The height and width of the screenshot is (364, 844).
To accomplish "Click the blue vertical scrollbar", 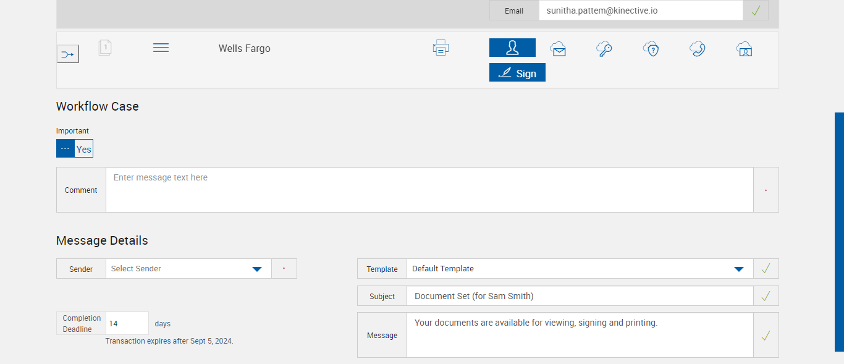I will click(839, 232).
